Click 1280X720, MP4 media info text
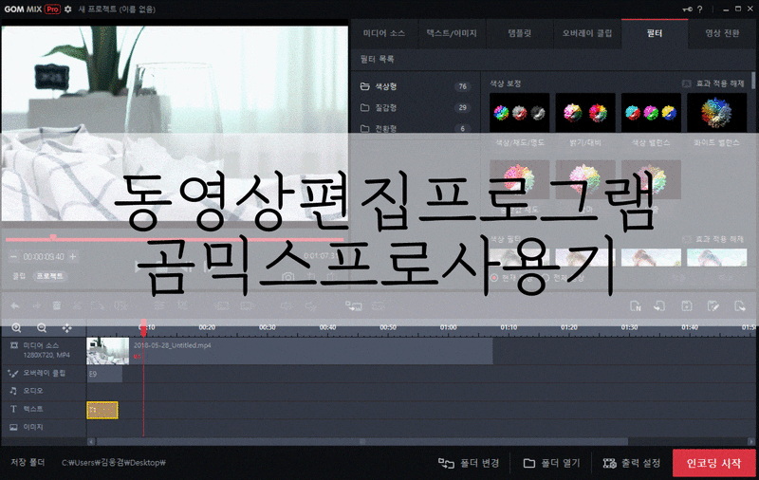This screenshot has width=759, height=480. pos(46,355)
